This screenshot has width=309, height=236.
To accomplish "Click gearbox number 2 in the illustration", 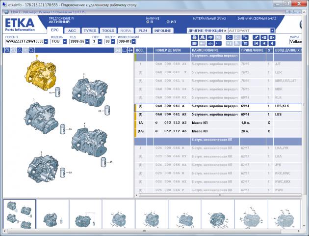I will point(90,92).
